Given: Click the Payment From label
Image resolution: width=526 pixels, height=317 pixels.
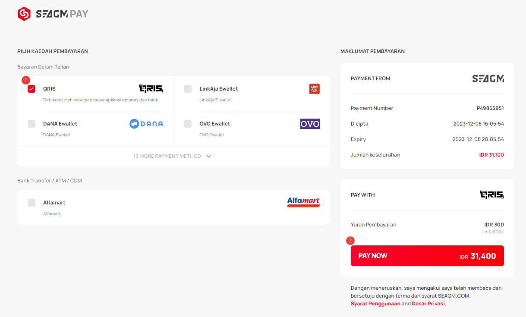Looking at the screenshot, I should tap(370, 78).
